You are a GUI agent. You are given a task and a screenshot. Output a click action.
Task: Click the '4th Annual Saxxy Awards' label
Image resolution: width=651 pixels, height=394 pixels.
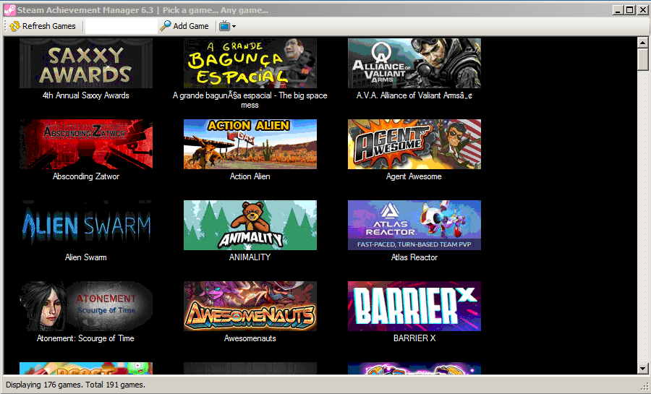86,95
